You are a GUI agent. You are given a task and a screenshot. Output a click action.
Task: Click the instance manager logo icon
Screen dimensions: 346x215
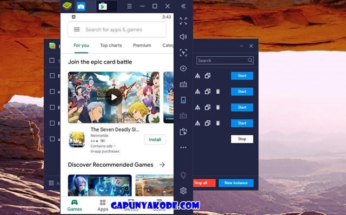[52, 45]
